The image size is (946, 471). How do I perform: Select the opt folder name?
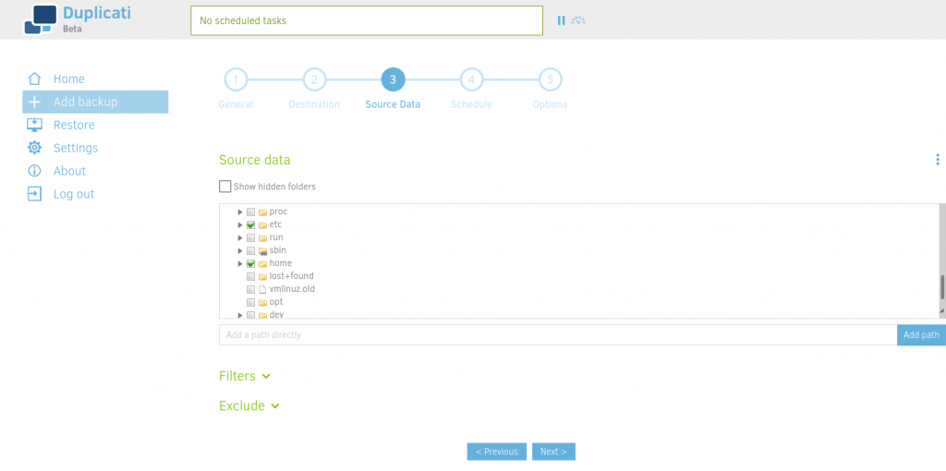pos(275,302)
